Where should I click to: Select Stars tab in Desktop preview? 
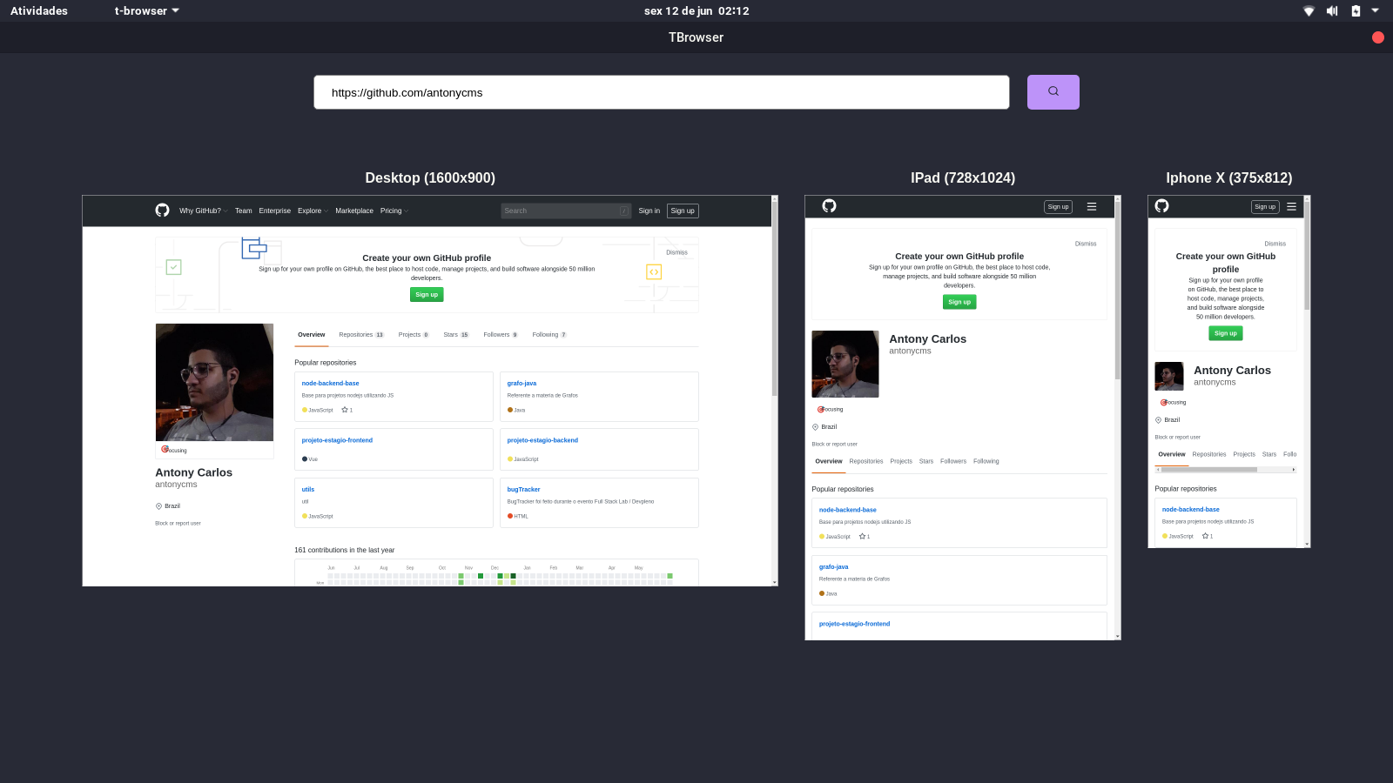(456, 335)
